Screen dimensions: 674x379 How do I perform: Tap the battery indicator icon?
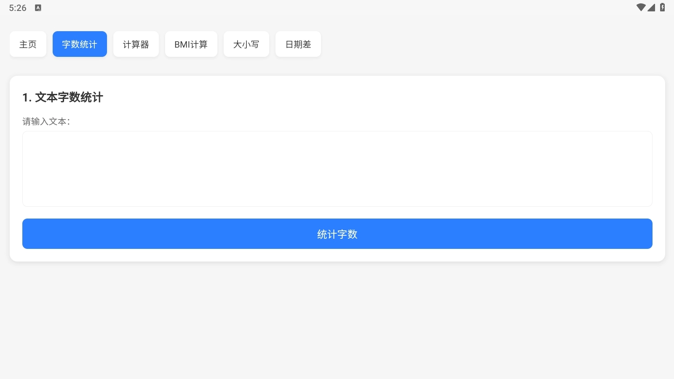coord(663,7)
